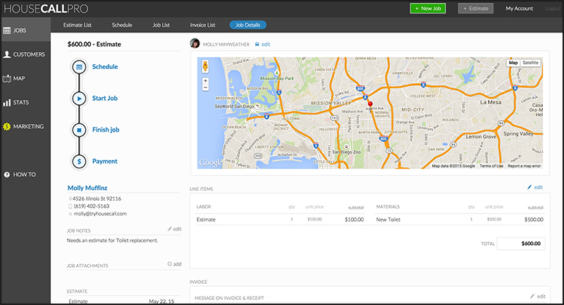Click the Finish job step label

point(106,130)
